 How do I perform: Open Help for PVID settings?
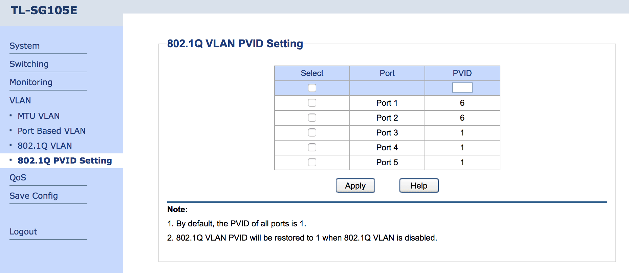[x=419, y=185]
